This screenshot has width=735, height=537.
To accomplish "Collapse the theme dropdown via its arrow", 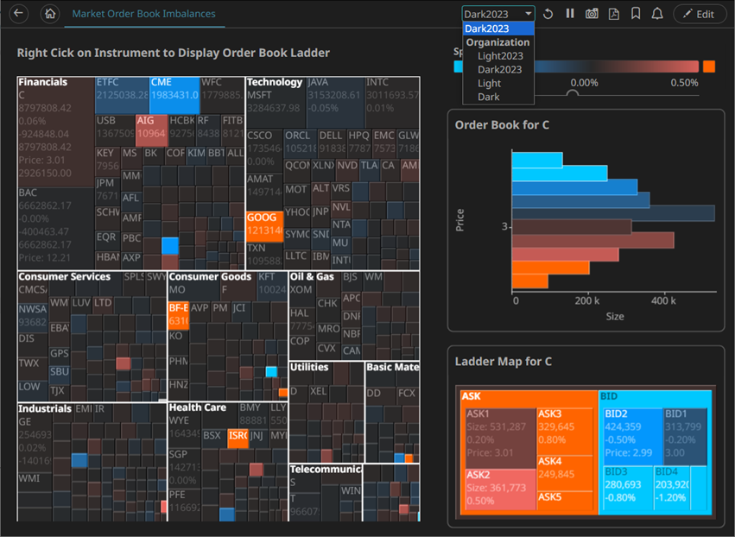I will click(527, 14).
